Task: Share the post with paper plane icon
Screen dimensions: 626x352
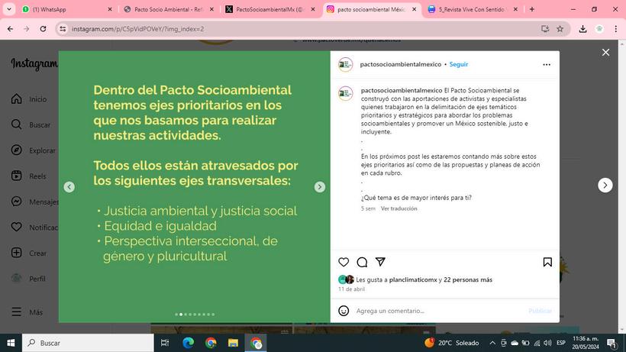Action: [380, 262]
